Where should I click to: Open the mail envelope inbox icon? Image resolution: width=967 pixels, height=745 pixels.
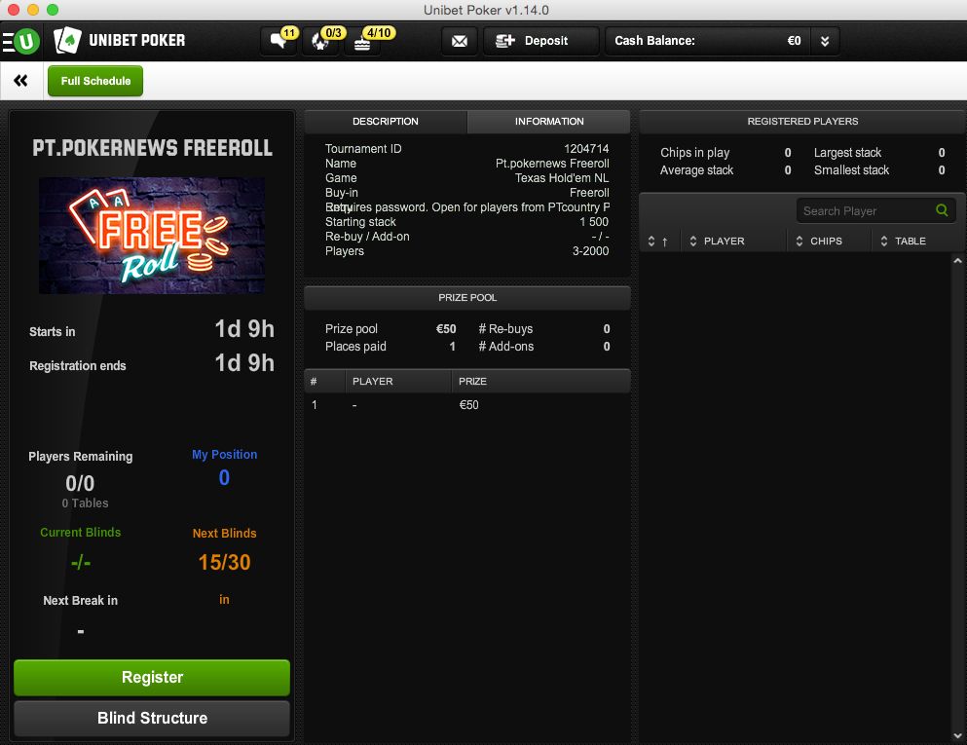point(460,41)
